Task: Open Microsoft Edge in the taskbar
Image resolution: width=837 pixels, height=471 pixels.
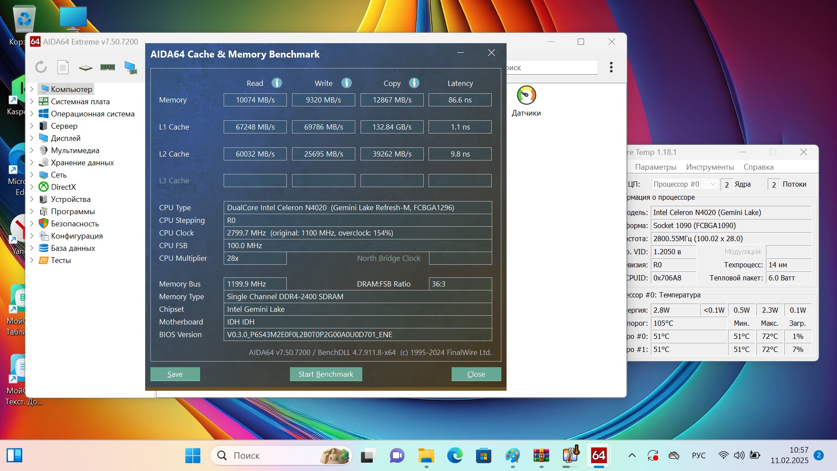Action: [x=455, y=456]
